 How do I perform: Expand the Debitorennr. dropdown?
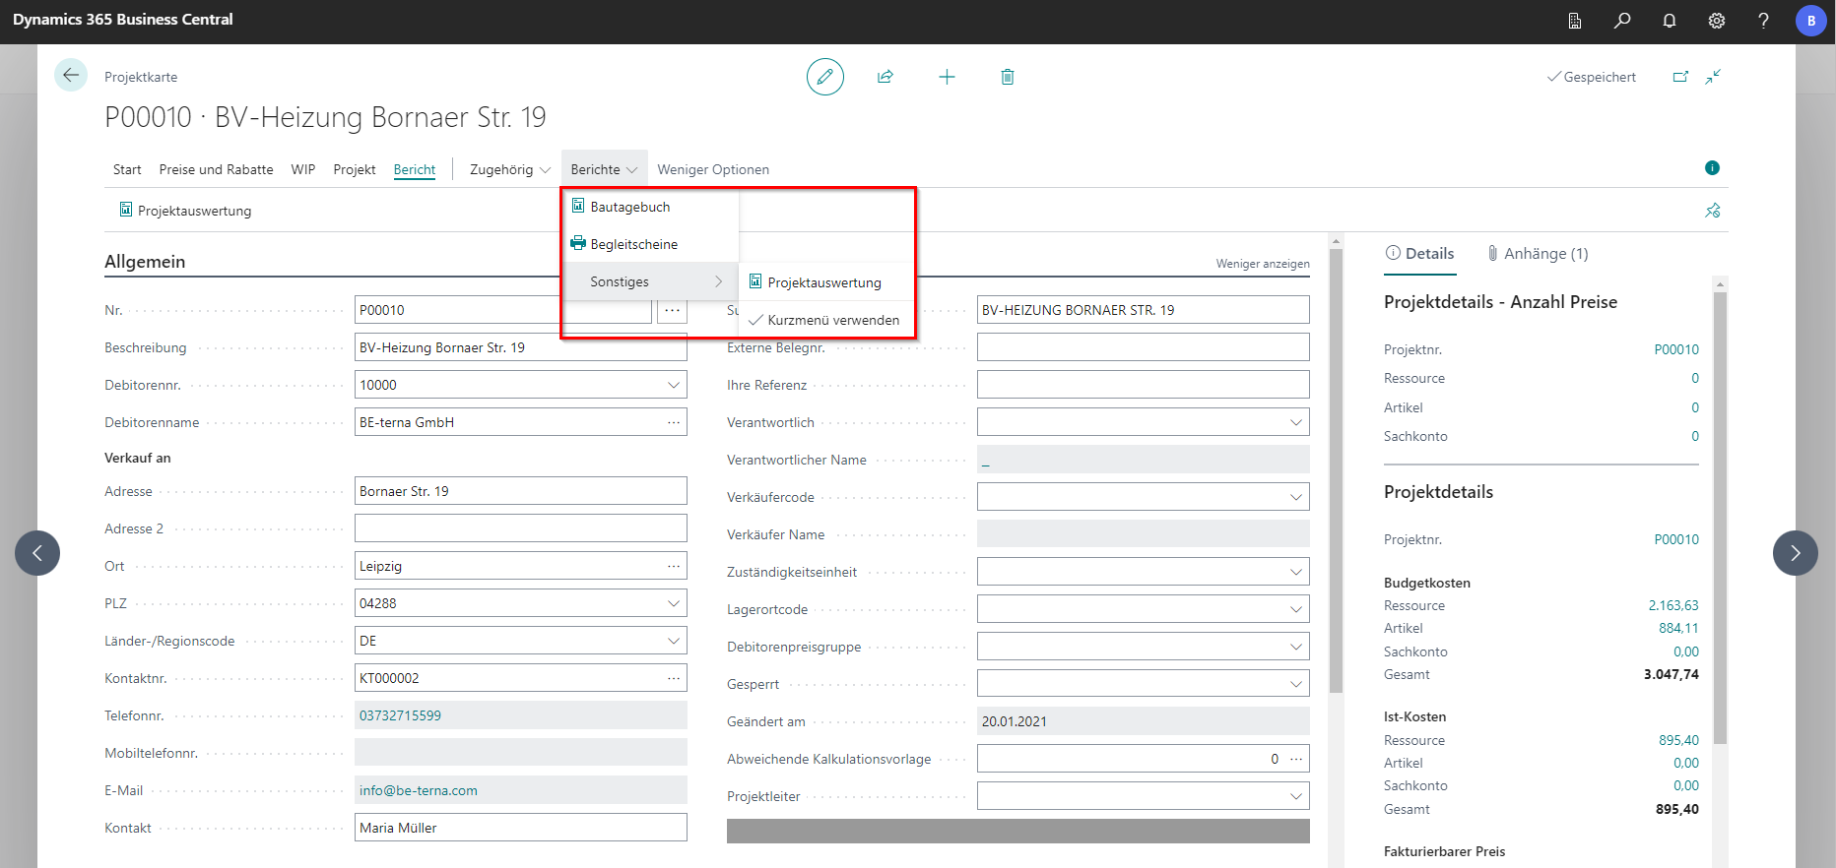674,385
